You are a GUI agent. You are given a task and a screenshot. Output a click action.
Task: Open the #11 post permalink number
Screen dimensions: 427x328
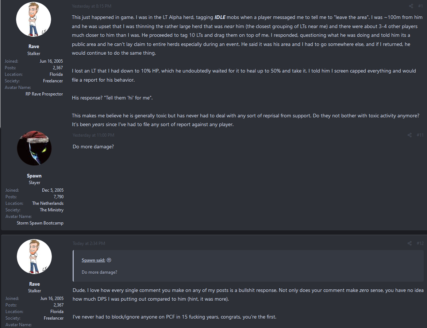pyautogui.click(x=420, y=135)
